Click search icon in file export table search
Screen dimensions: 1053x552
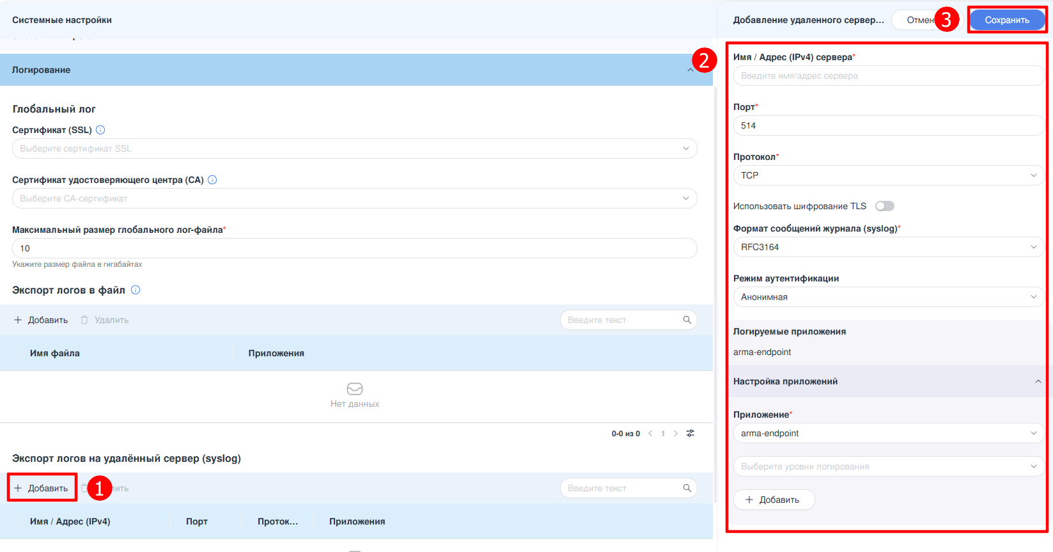[x=687, y=320]
